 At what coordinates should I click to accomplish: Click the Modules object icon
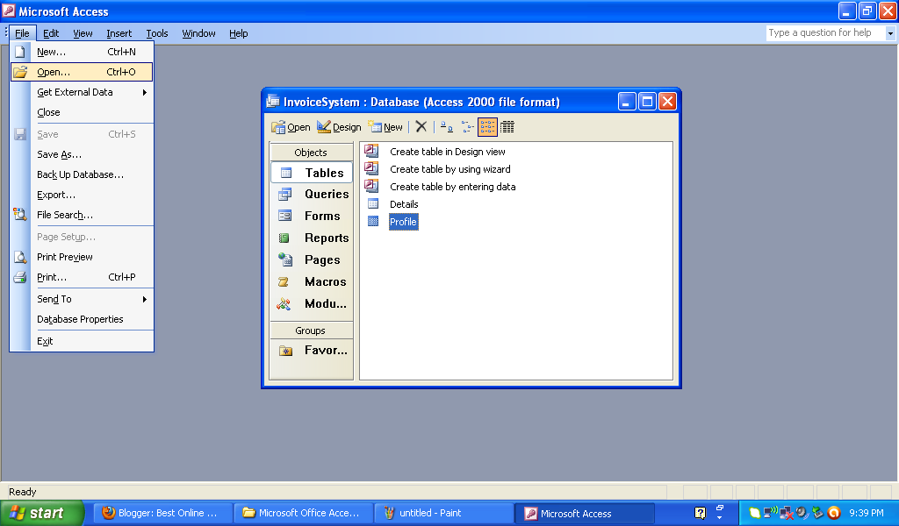284,304
